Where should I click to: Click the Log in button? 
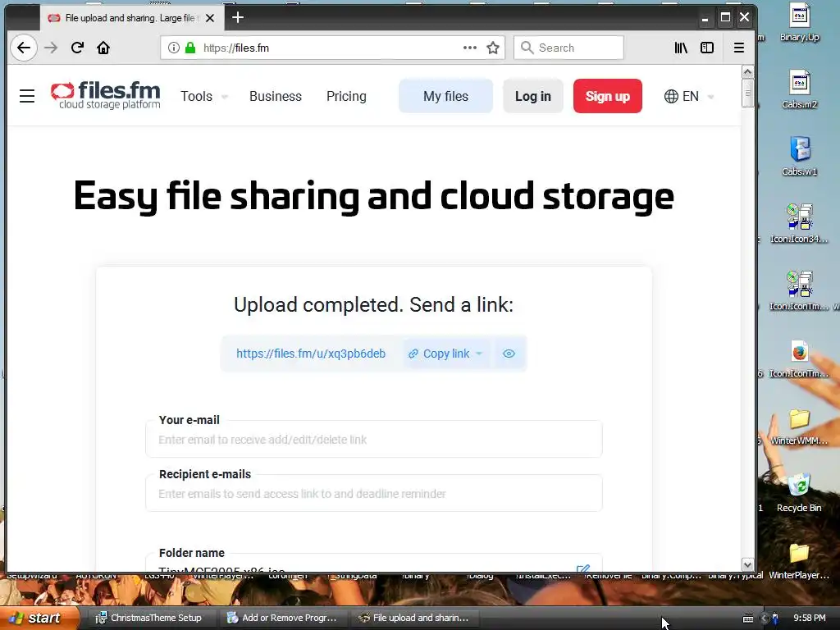(533, 96)
